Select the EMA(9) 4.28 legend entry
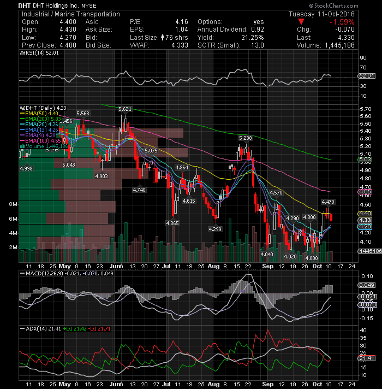The width and height of the screenshot is (382, 389). coord(38,135)
